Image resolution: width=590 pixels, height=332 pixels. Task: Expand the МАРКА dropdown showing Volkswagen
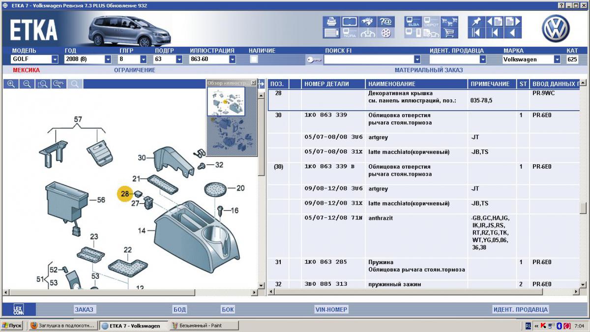[x=557, y=60]
